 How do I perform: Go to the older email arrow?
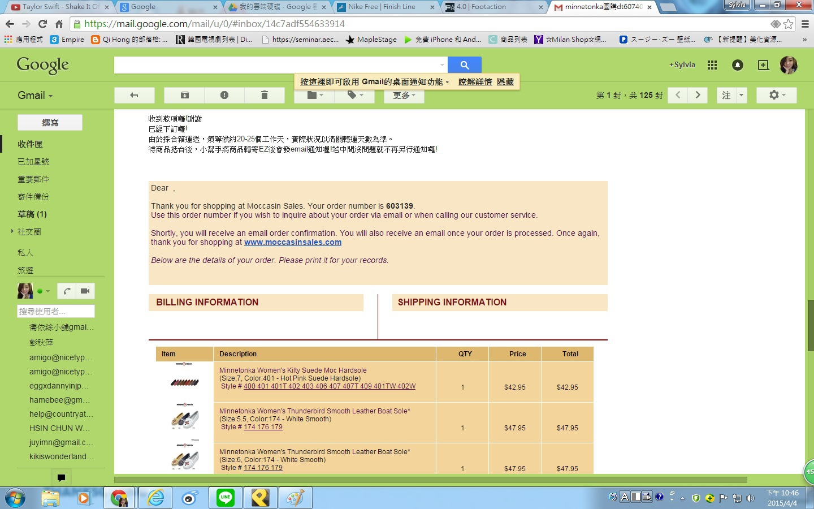point(698,95)
